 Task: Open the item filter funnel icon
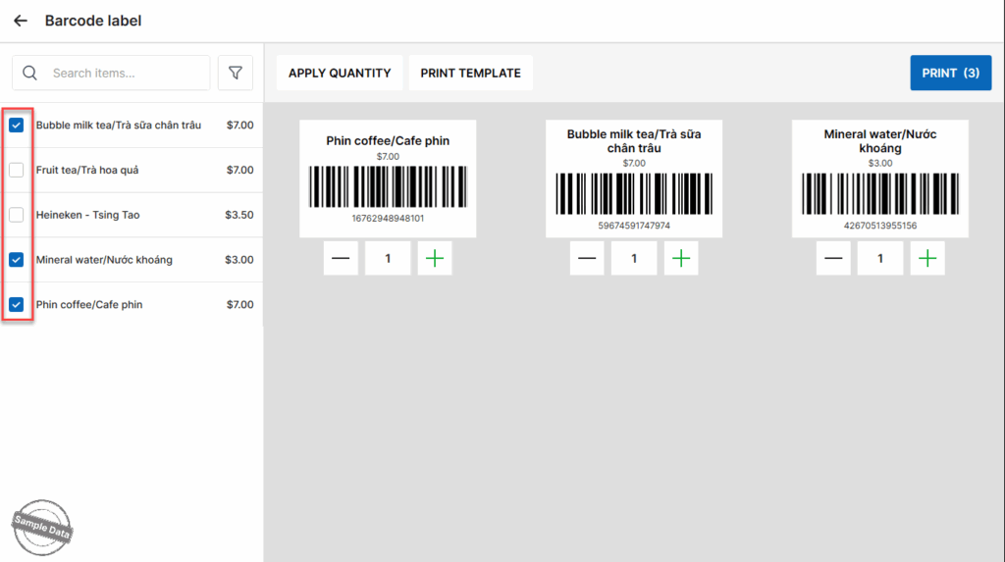(236, 73)
